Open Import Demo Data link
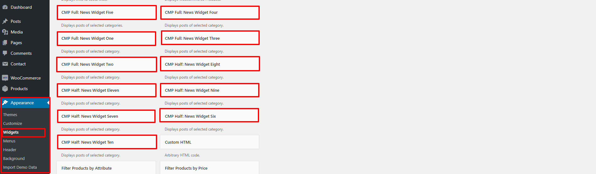This screenshot has width=596, height=174. [x=20, y=167]
